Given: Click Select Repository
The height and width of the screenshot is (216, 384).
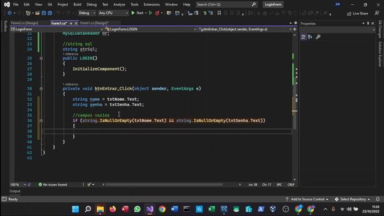Looking at the screenshot, I should (x=352, y=199).
